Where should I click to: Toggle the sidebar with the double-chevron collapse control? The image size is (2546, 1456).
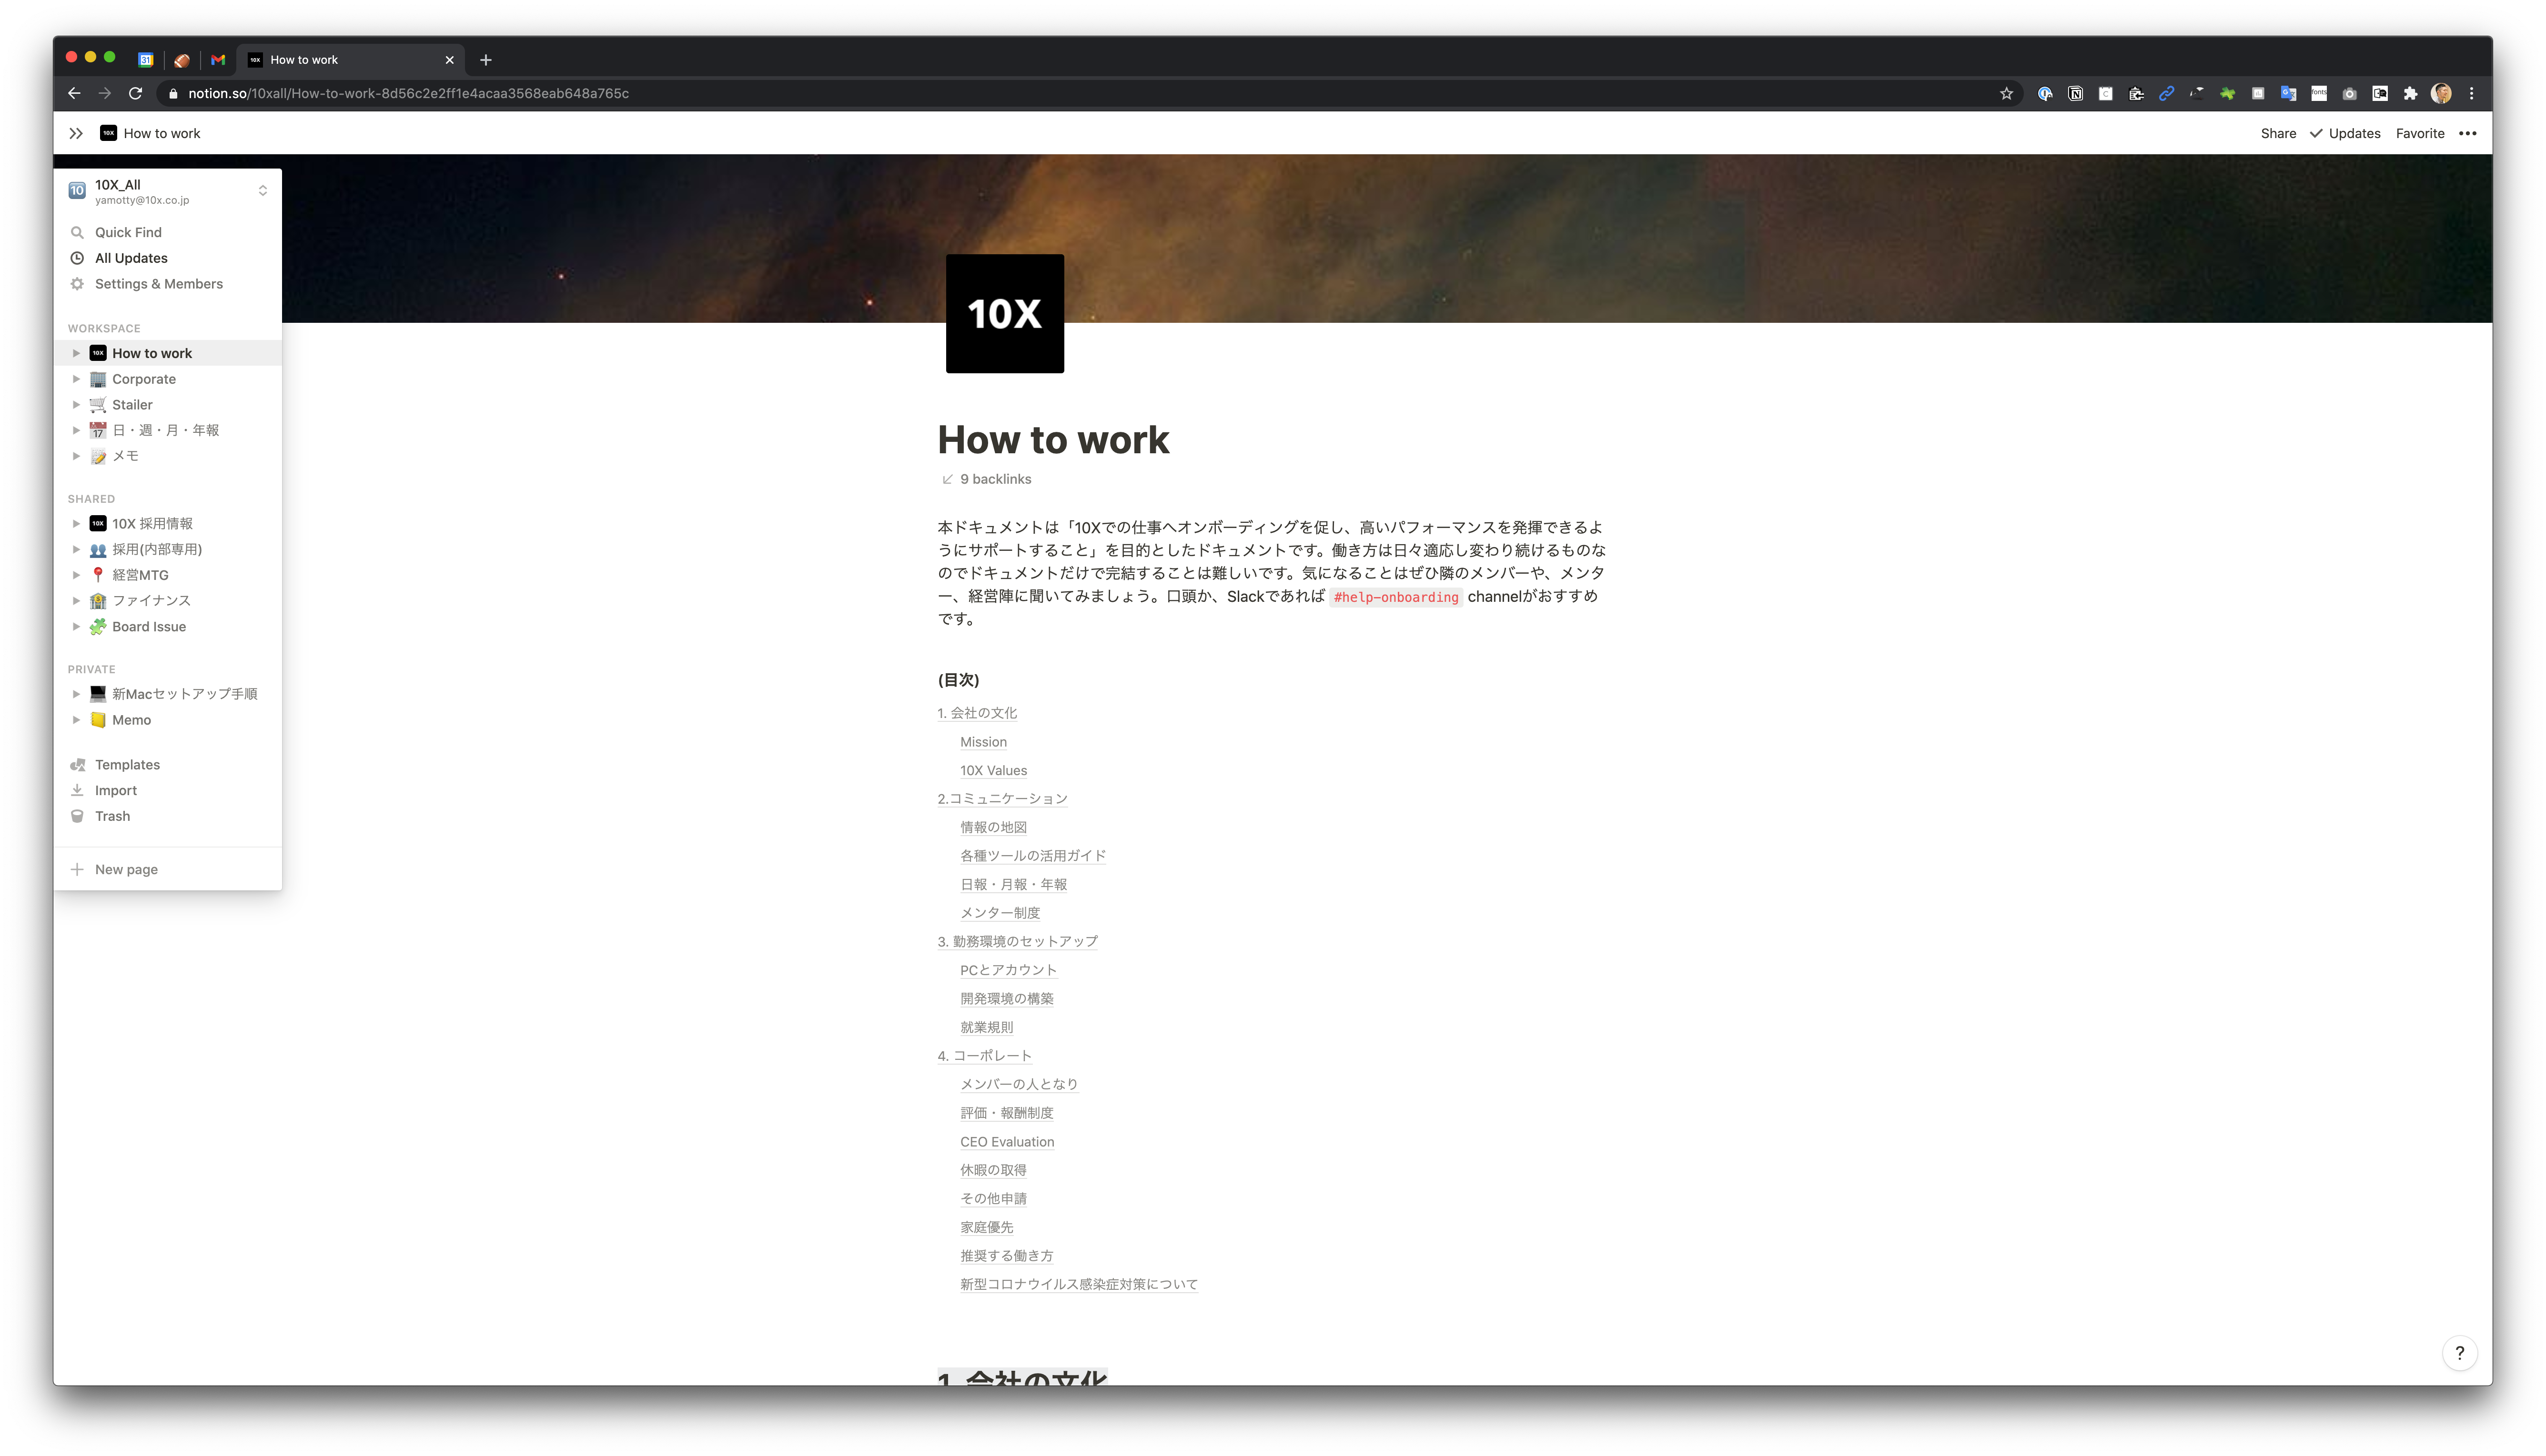coord(76,132)
